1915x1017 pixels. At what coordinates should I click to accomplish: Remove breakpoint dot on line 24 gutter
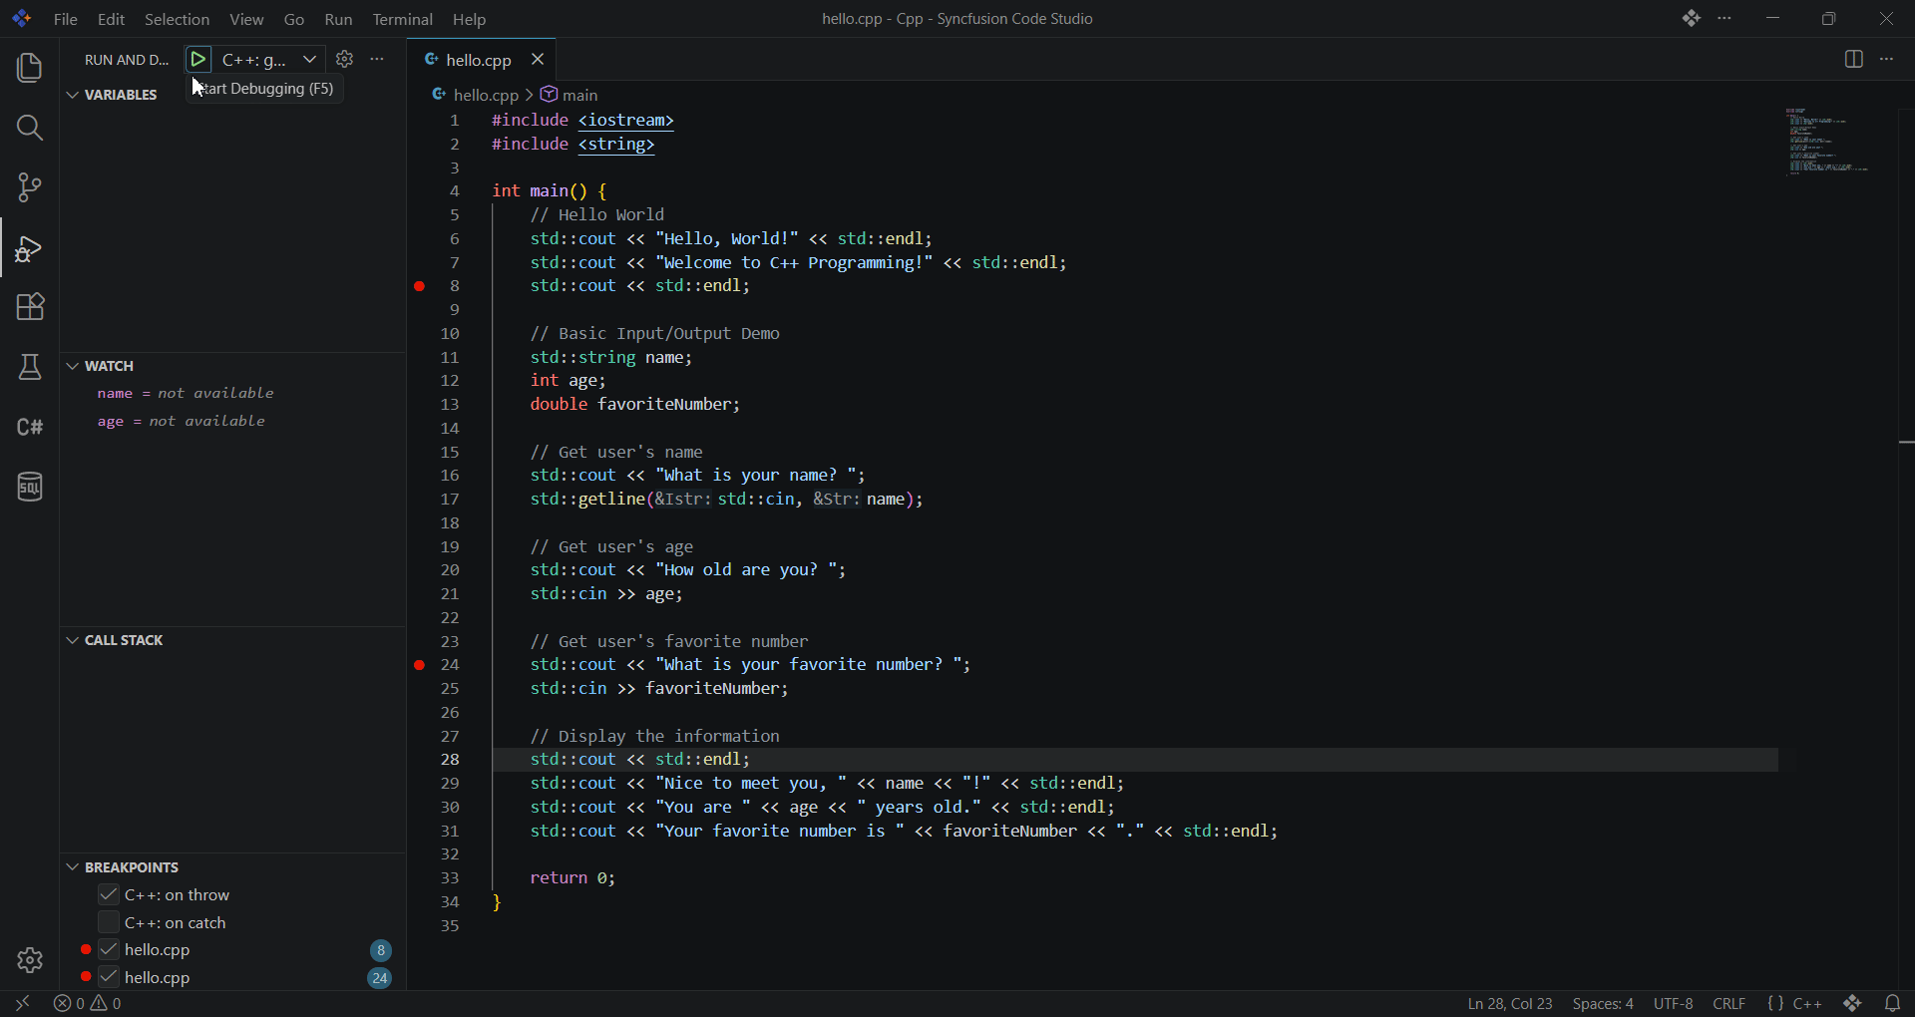pyautogui.click(x=420, y=665)
